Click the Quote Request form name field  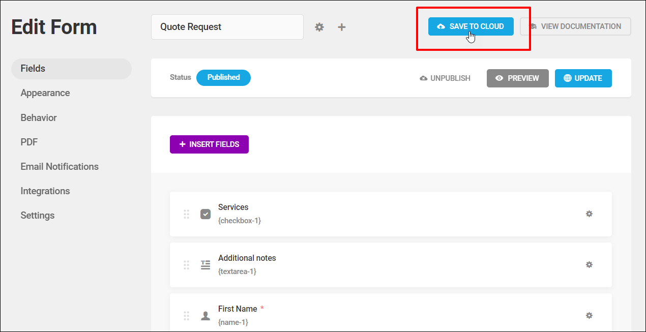[x=227, y=27]
